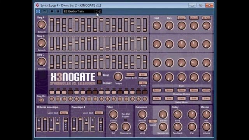This screenshot has width=249, height=140.
Task: Toggle the fourth gate step button
Action: 70,92
